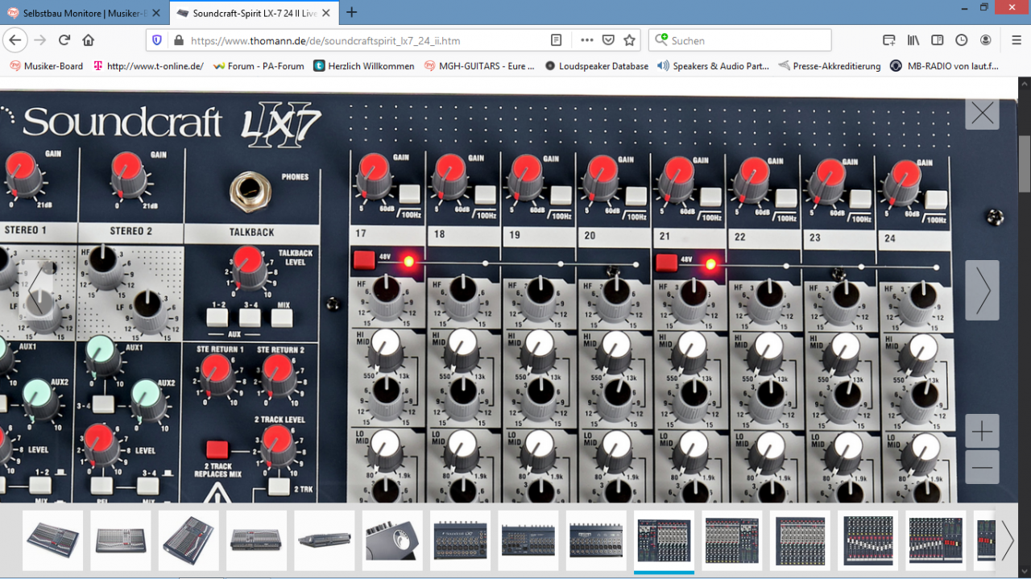This screenshot has height=579, width=1031.
Task: Close the image viewer with X
Action: coord(983,114)
